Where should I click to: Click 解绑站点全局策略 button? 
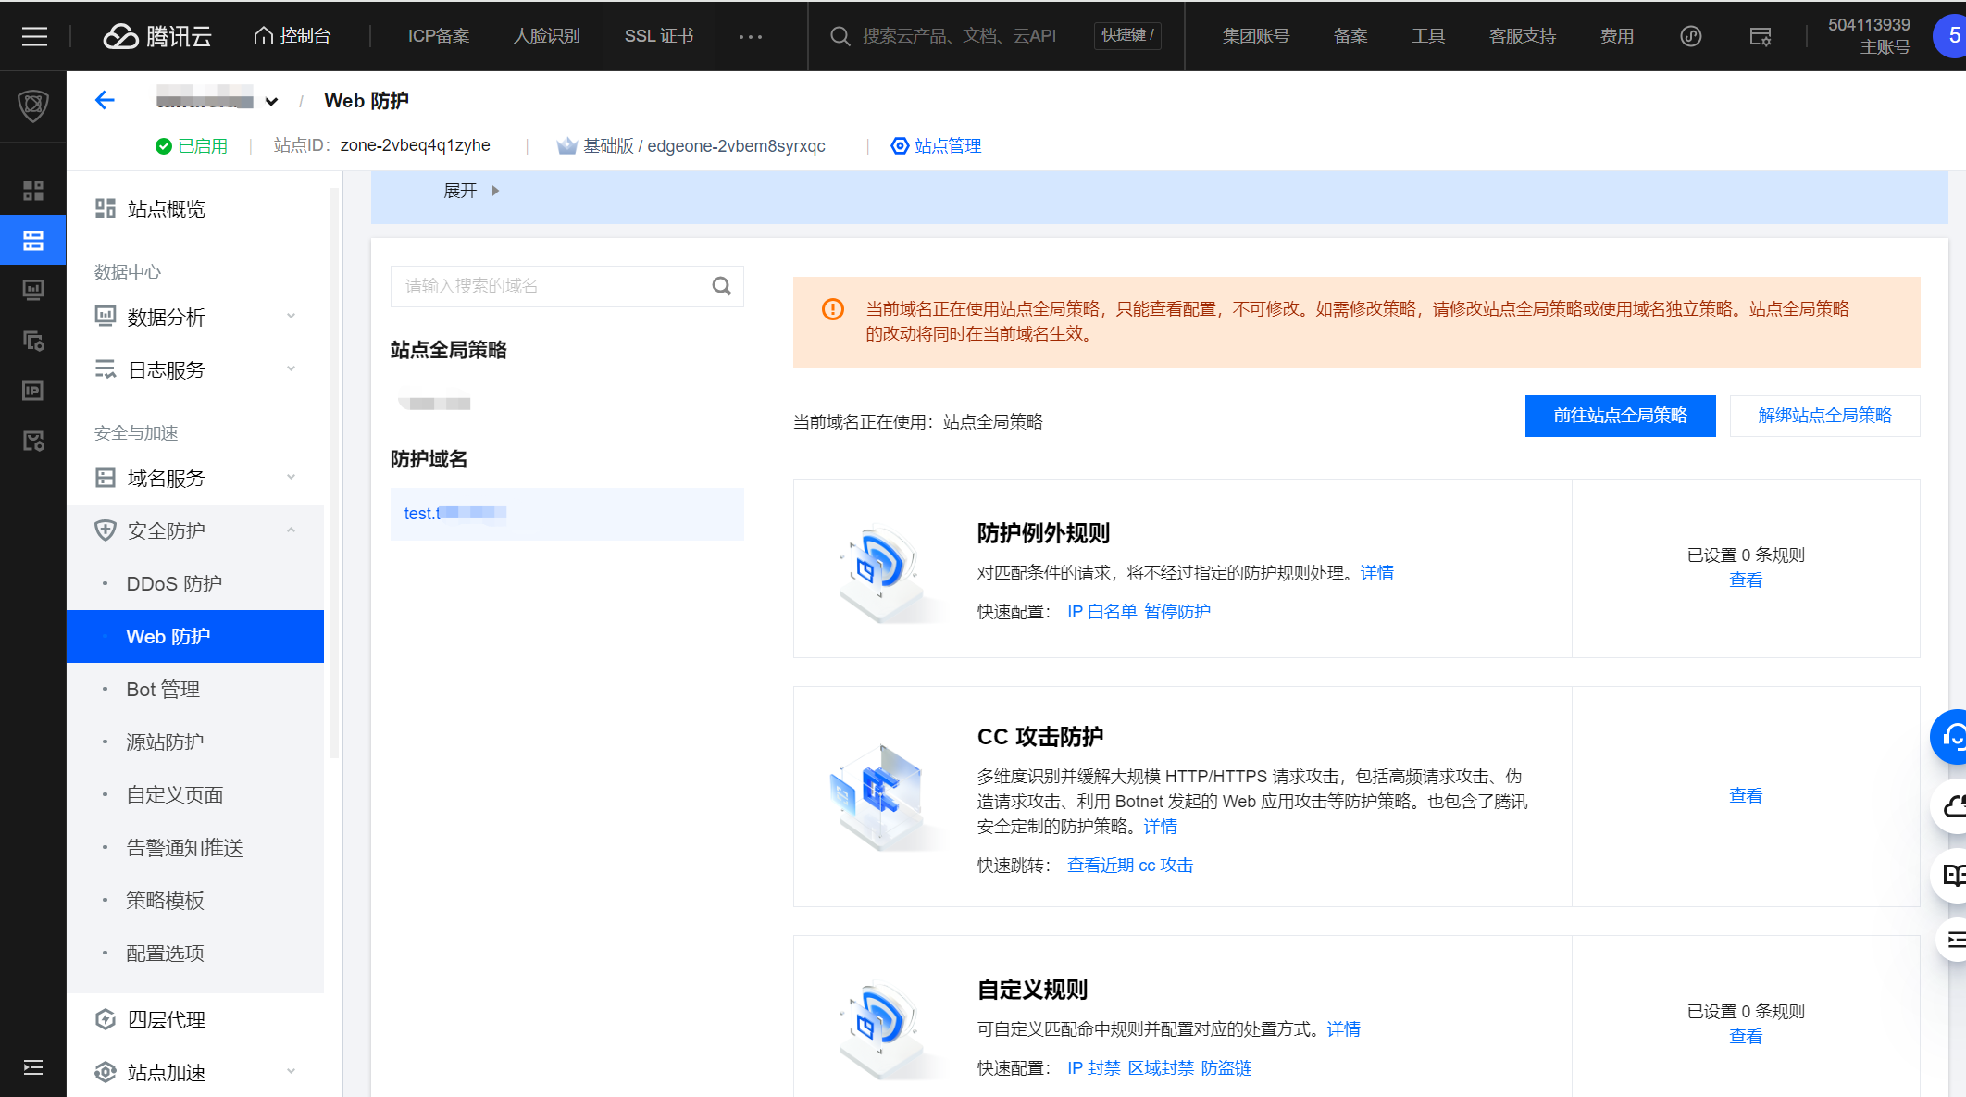tap(1824, 416)
